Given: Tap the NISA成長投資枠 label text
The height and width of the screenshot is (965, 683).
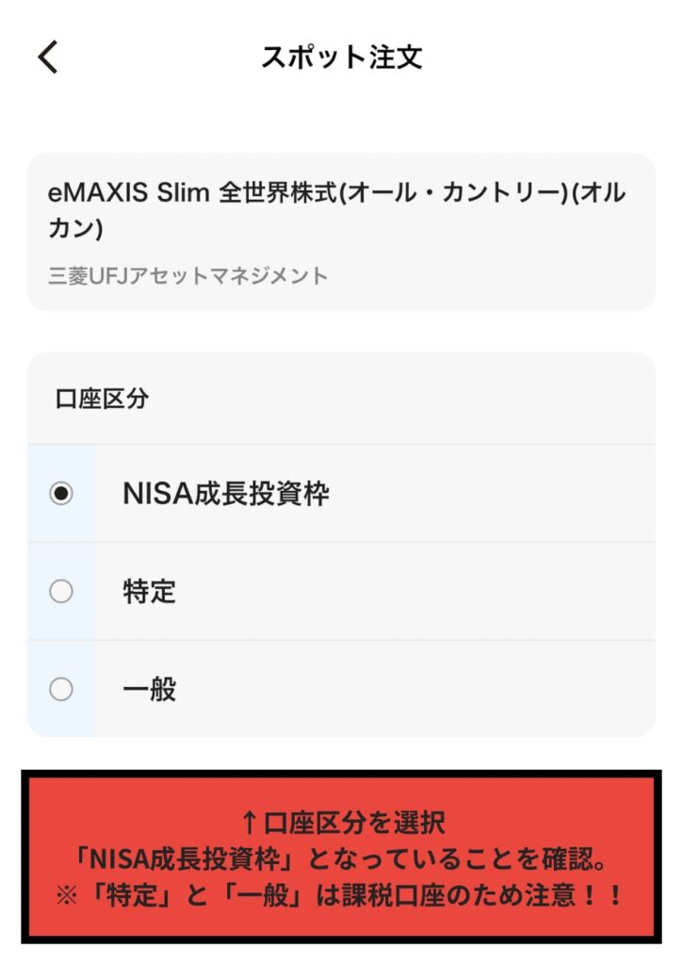Looking at the screenshot, I should [226, 494].
